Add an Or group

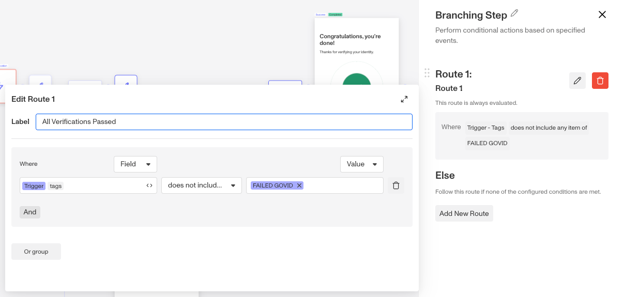point(36,252)
